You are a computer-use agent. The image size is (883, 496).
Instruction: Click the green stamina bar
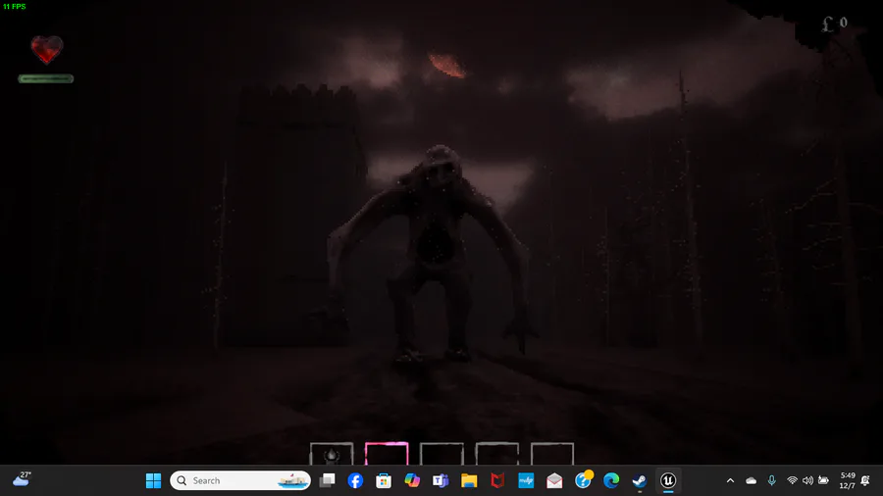point(45,78)
